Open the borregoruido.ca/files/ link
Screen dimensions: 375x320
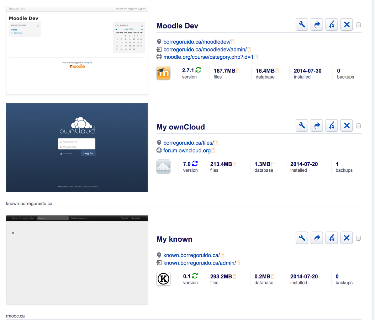[x=189, y=143]
